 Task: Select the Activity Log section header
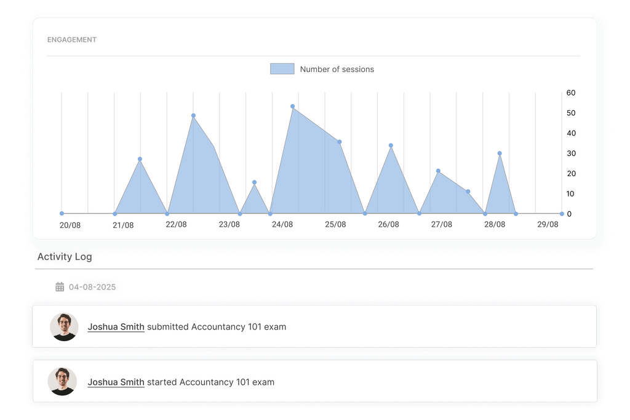point(65,258)
